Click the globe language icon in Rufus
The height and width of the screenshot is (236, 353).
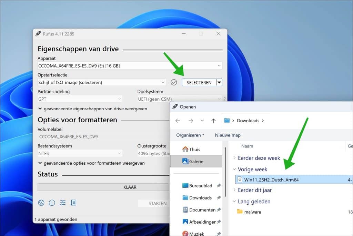pyautogui.click(x=41, y=203)
